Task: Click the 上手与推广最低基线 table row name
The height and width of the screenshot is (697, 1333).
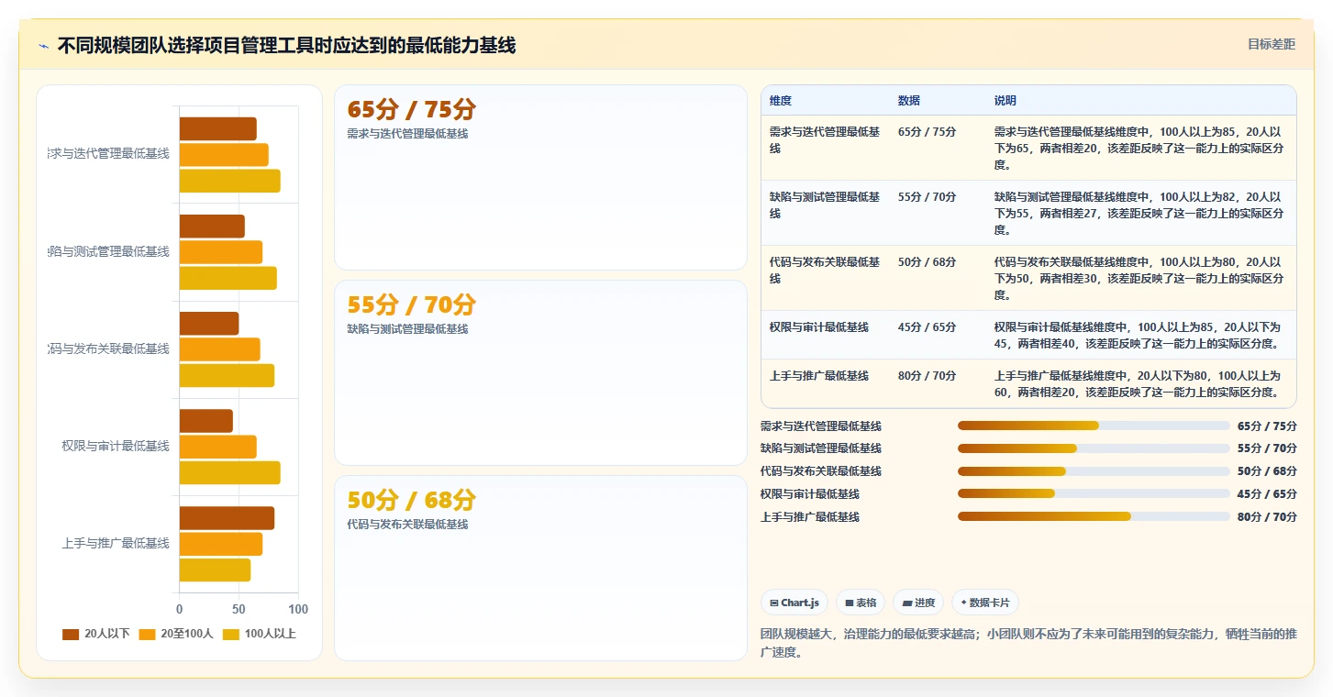Action: 819,376
